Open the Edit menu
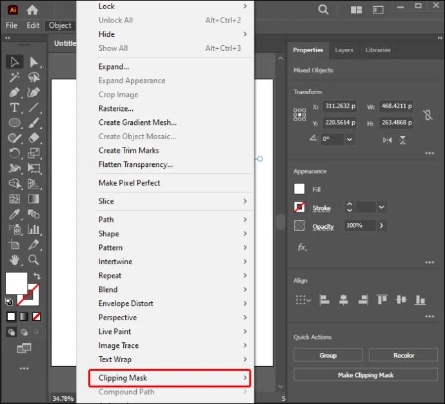 (33, 25)
